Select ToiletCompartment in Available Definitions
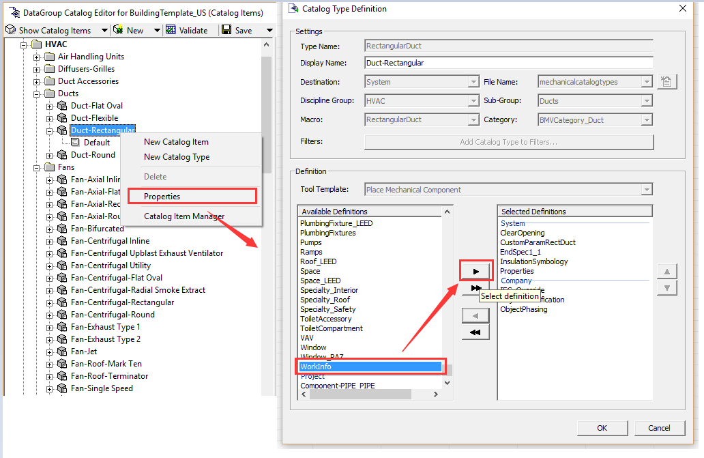This screenshot has width=704, height=458. coord(332,328)
